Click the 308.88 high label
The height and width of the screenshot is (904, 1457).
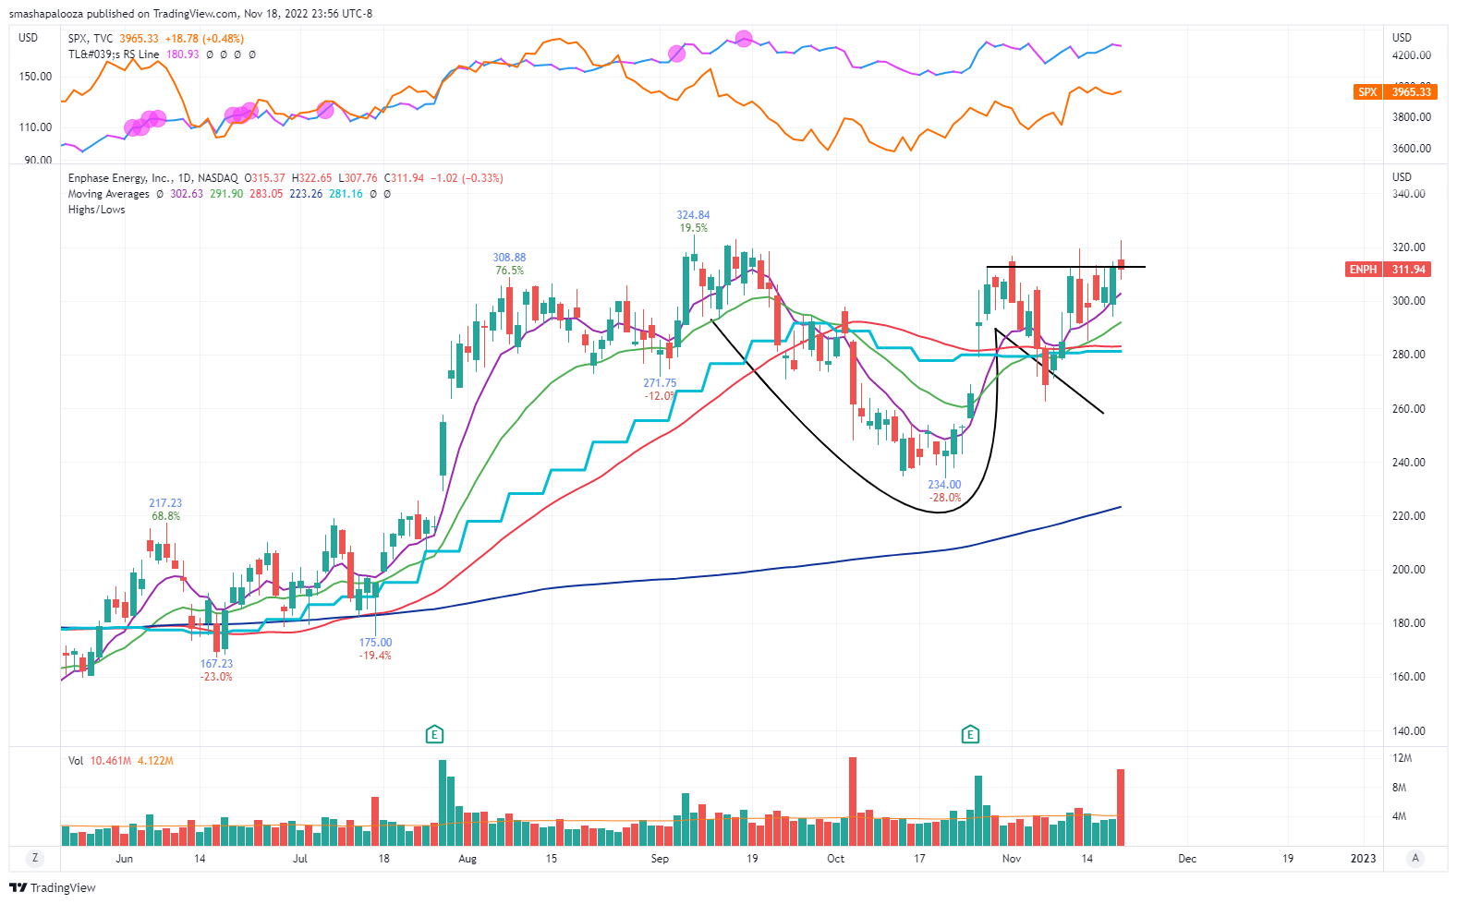[509, 258]
